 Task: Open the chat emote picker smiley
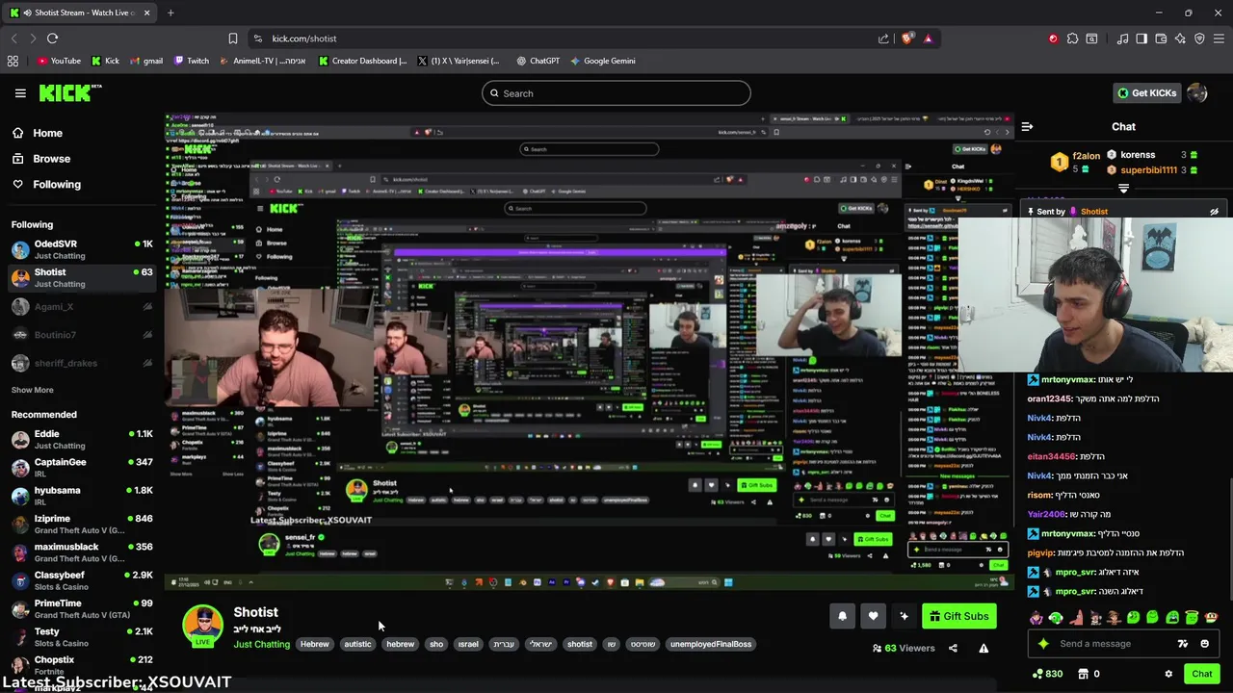click(x=1204, y=644)
